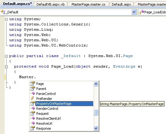This screenshot has height=134, width=166.
Task: Click the IntelliSense scrollbar thumb
Action: pos(96,112)
